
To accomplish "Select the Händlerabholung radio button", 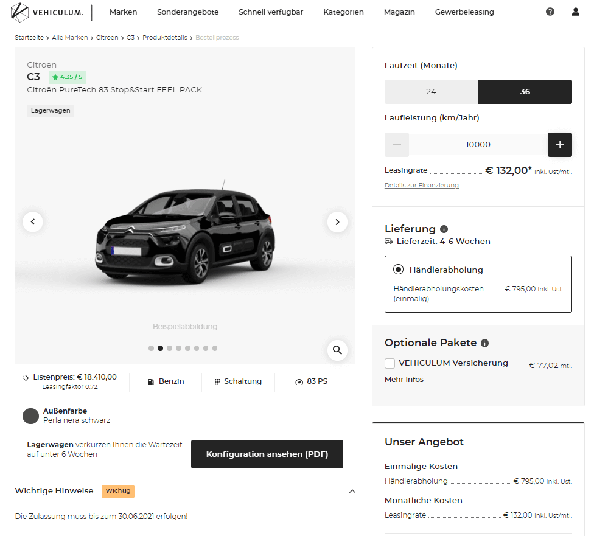I will coord(398,270).
